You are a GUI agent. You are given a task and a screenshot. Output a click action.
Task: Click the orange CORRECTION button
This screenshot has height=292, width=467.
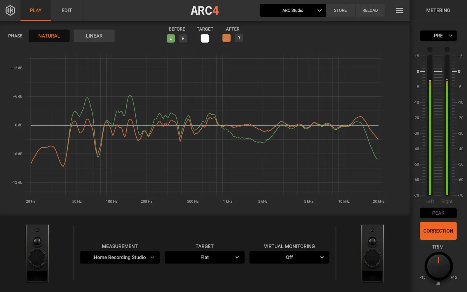point(438,231)
